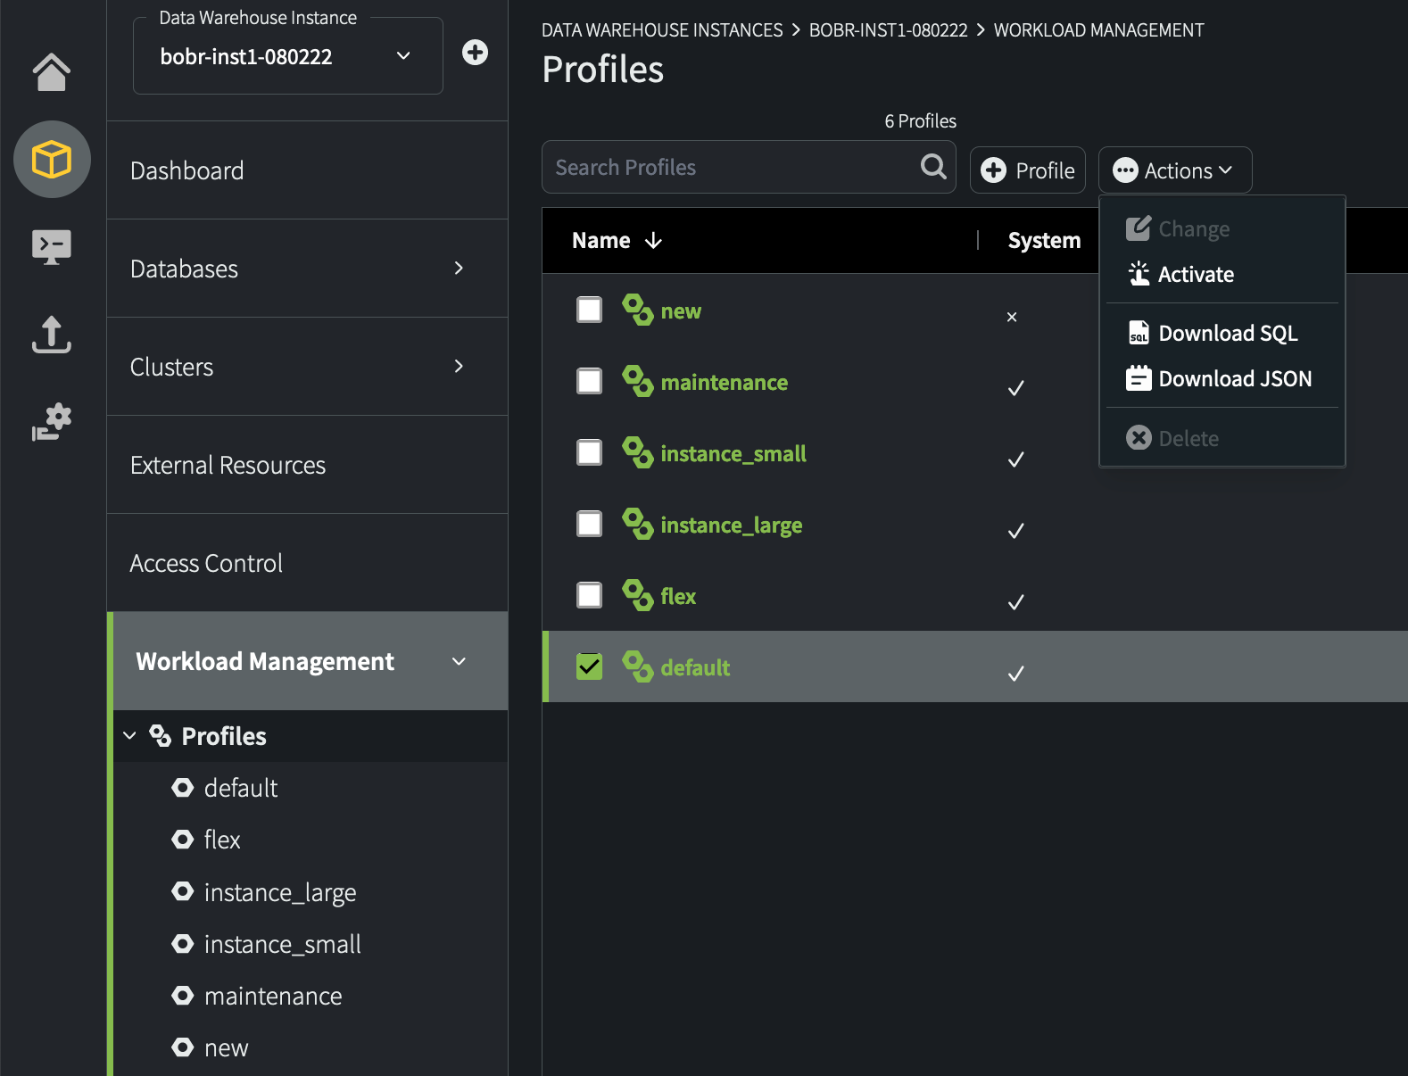Click into the Search Profiles field
This screenshot has height=1076, width=1408.
732,168
